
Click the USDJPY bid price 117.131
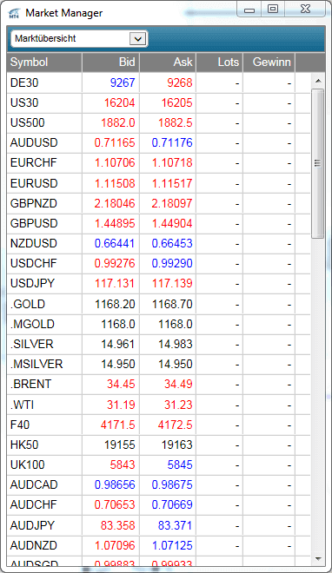[x=115, y=283]
